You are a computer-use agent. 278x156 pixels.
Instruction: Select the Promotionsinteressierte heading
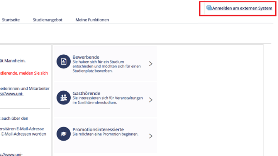pyautogui.click(x=98, y=129)
